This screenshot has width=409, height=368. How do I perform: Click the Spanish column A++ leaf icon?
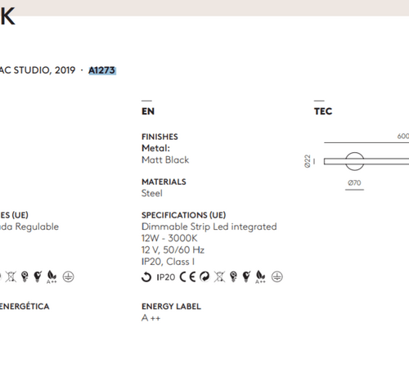pyautogui.click(x=52, y=276)
